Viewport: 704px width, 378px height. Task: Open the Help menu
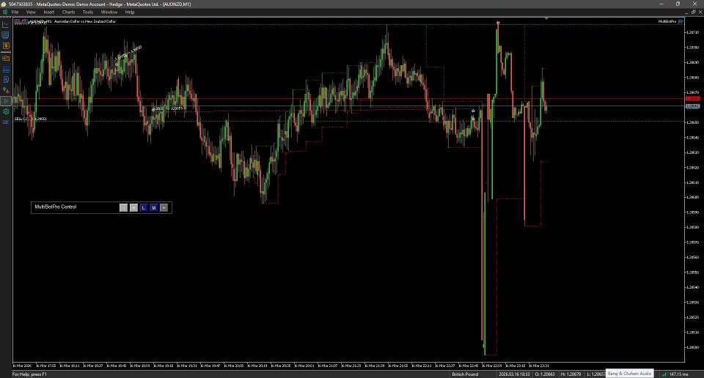tap(130, 12)
